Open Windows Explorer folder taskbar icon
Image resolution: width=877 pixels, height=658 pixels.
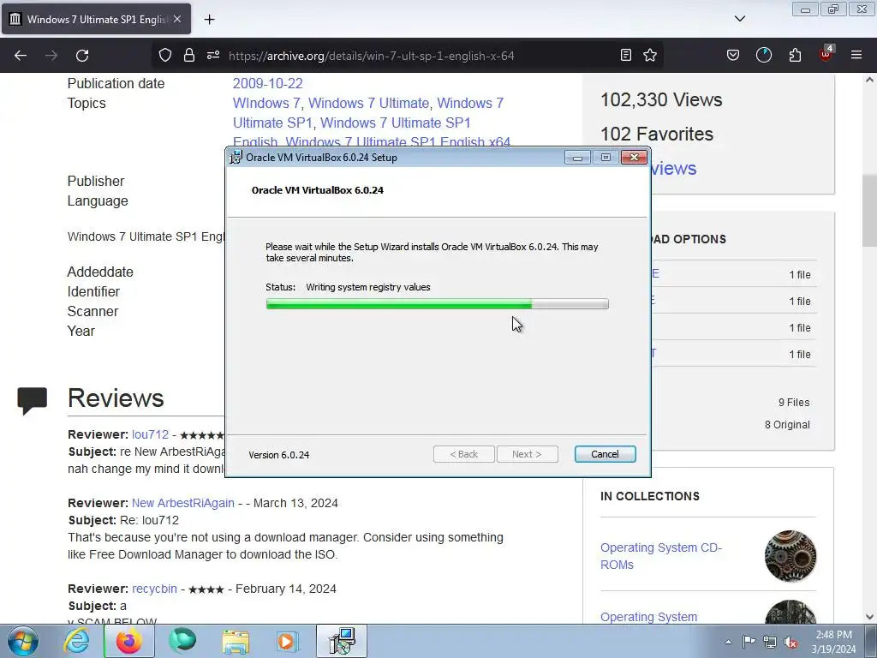[236, 641]
